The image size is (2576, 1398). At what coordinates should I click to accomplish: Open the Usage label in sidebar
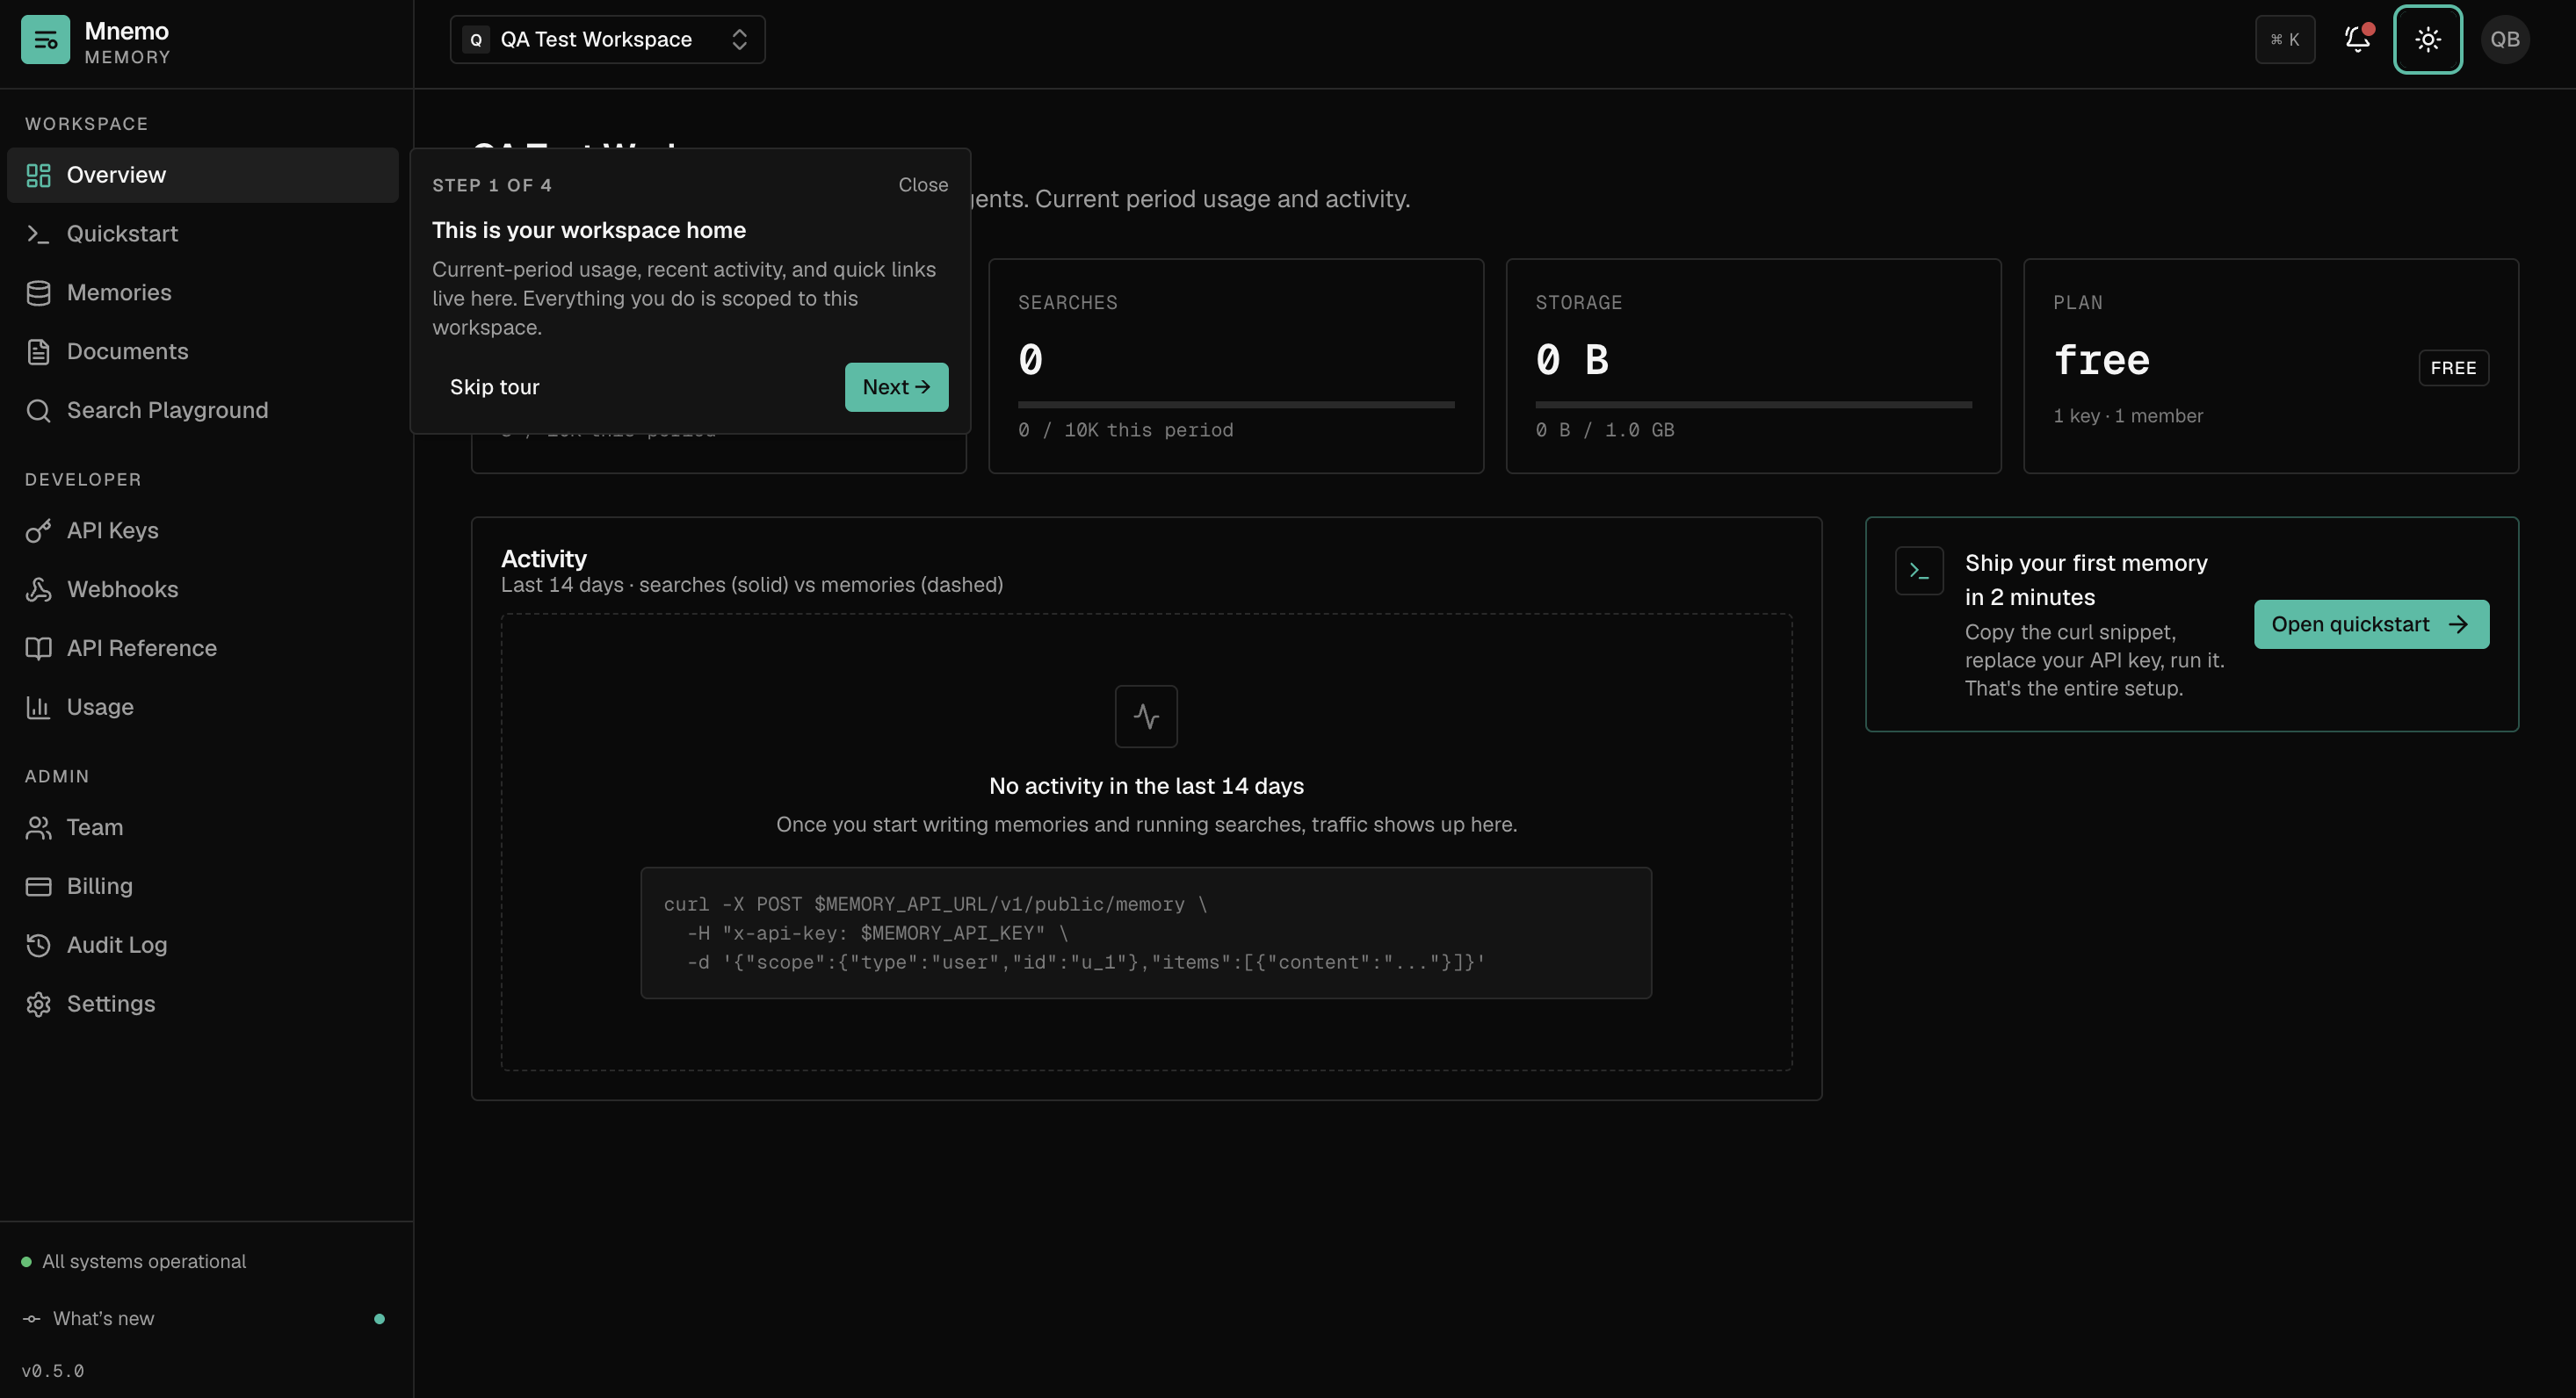tap(100, 708)
